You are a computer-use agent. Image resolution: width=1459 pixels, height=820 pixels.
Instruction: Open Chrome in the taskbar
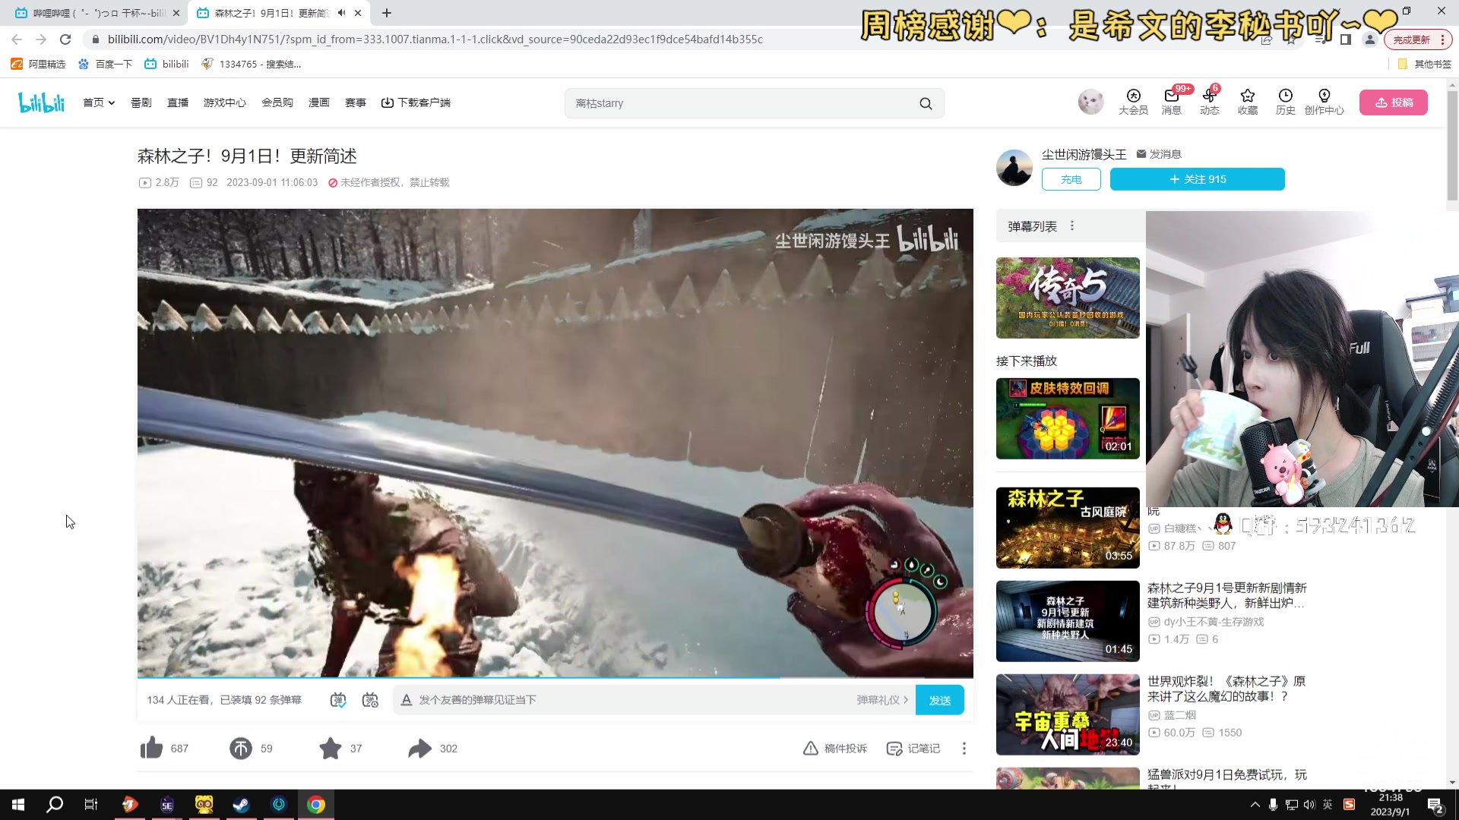point(316,805)
